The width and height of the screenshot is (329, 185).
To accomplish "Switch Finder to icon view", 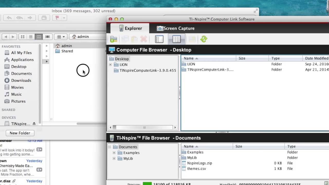I will [x=23, y=37].
